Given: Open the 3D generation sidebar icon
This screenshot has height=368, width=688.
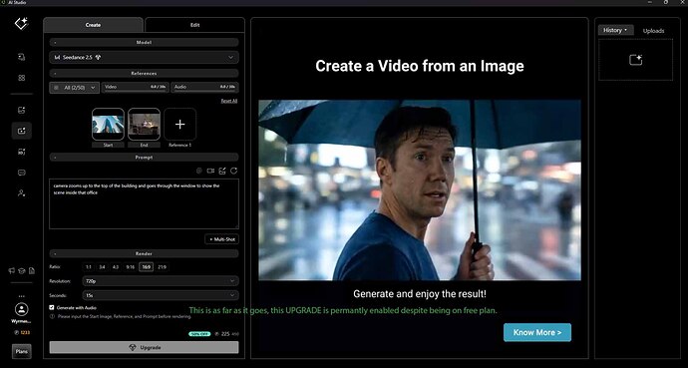Looking at the screenshot, I should pyautogui.click(x=21, y=152).
